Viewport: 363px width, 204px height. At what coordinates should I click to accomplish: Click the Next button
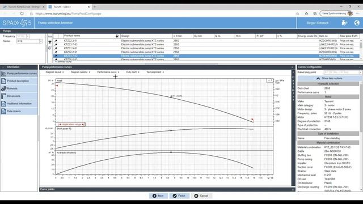(x=158, y=195)
